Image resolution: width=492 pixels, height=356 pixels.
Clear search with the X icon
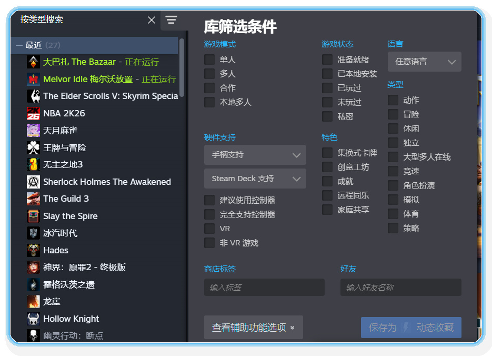click(x=152, y=20)
